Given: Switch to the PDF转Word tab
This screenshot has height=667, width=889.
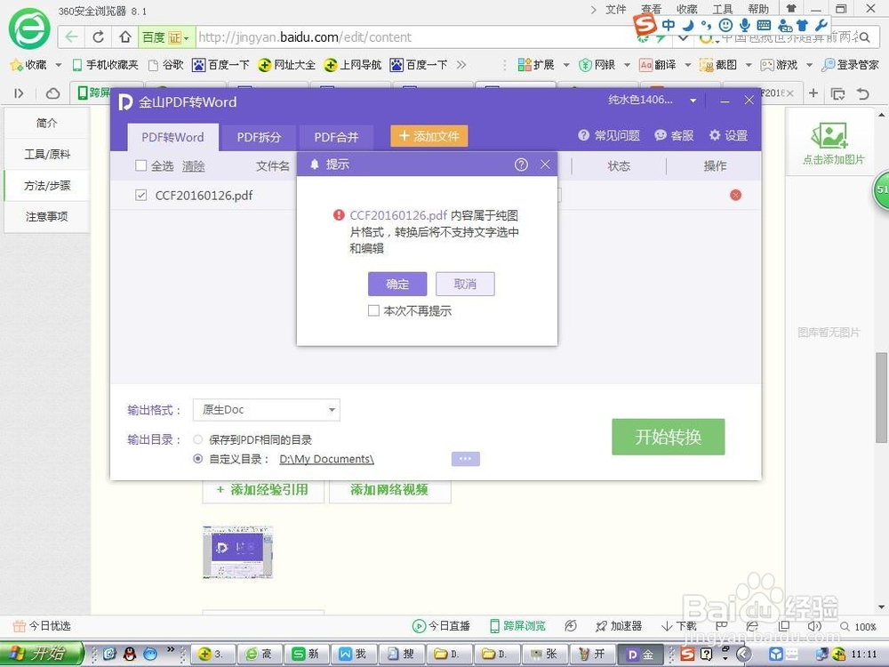Looking at the screenshot, I should [172, 137].
